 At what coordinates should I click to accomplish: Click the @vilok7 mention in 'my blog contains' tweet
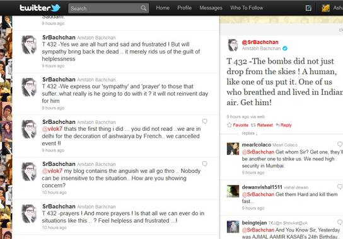pyautogui.click(x=52, y=171)
